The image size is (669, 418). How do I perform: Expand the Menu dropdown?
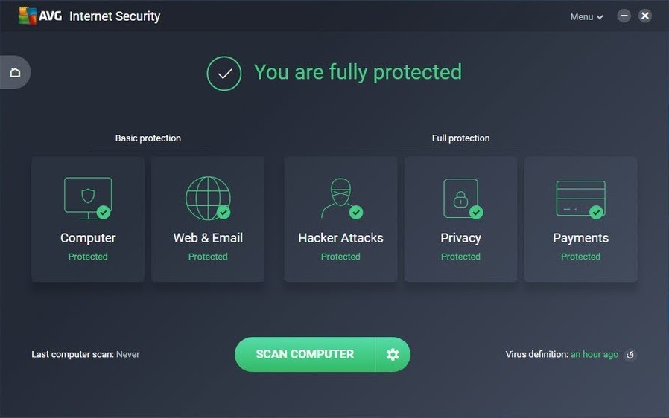coord(586,16)
